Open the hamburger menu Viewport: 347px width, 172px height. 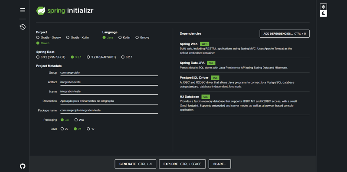coord(23,10)
